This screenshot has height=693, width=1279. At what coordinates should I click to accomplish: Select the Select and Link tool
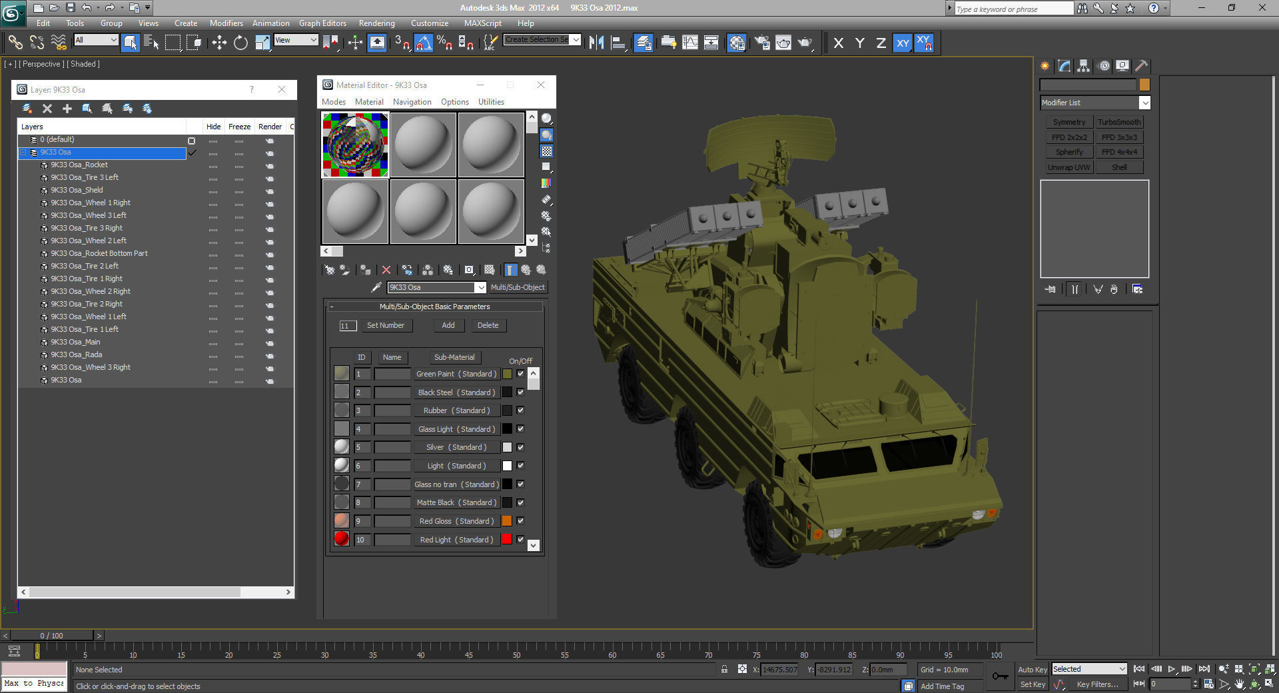tap(15, 43)
